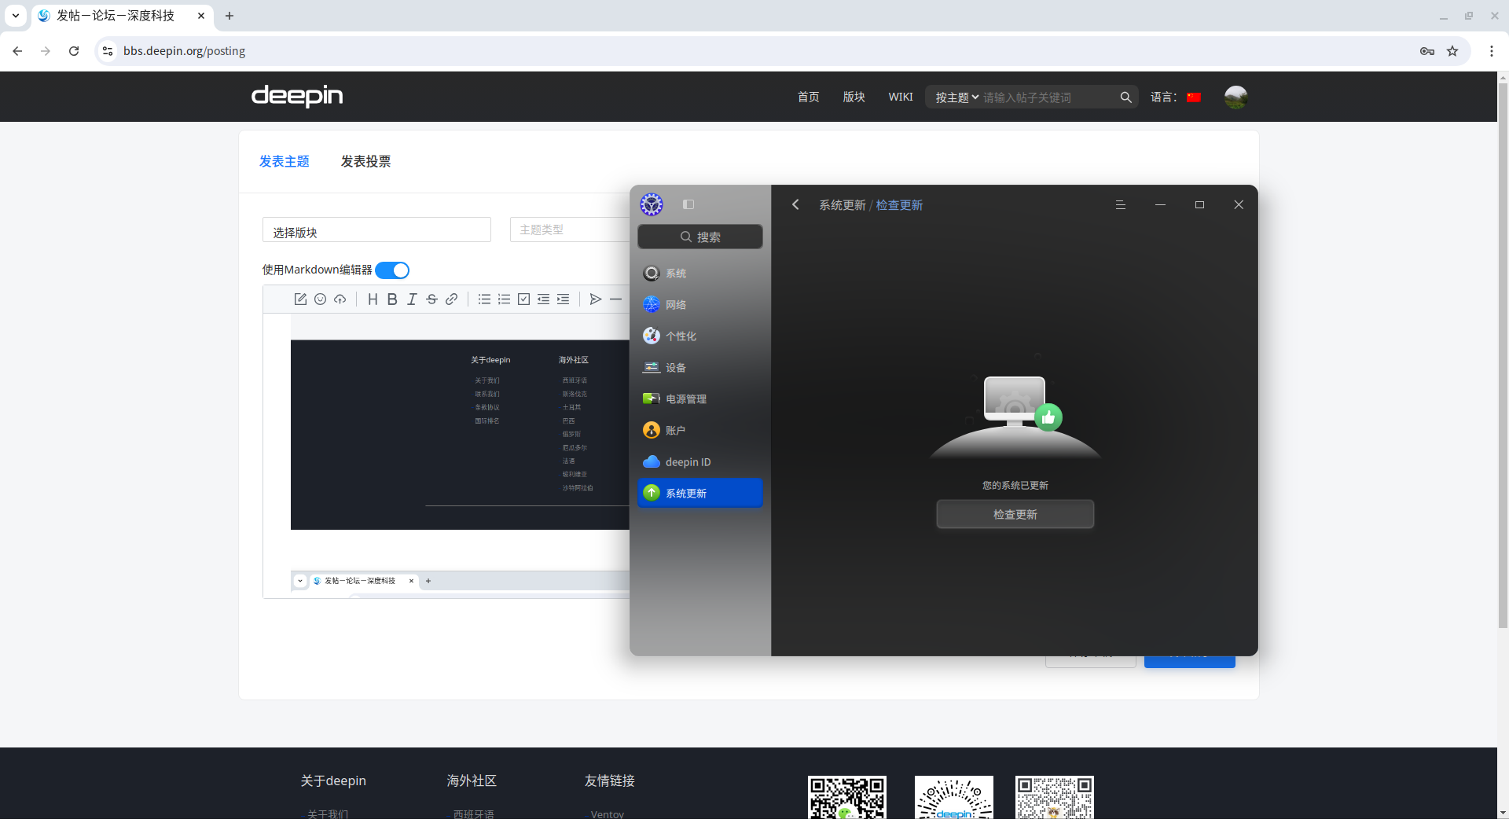Viewport: 1509px width, 819px height.
Task: Click the cloud upload icon in editor
Action: click(340, 299)
